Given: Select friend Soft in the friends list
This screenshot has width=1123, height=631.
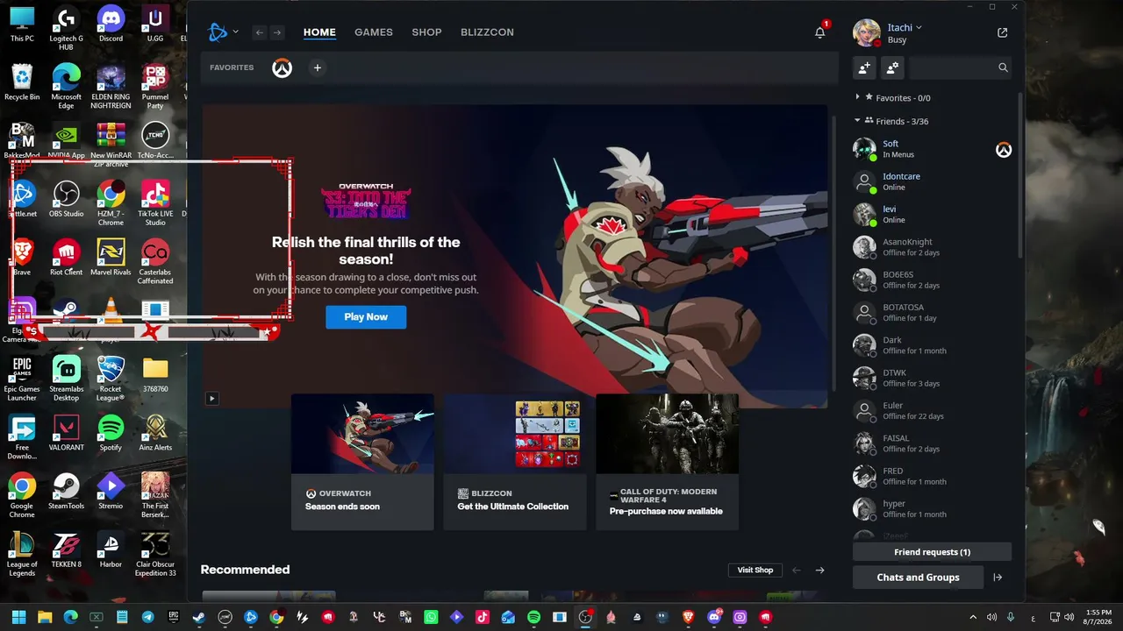Looking at the screenshot, I should 933,149.
